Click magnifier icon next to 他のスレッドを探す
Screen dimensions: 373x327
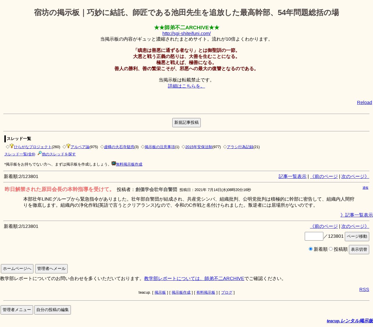point(40,153)
